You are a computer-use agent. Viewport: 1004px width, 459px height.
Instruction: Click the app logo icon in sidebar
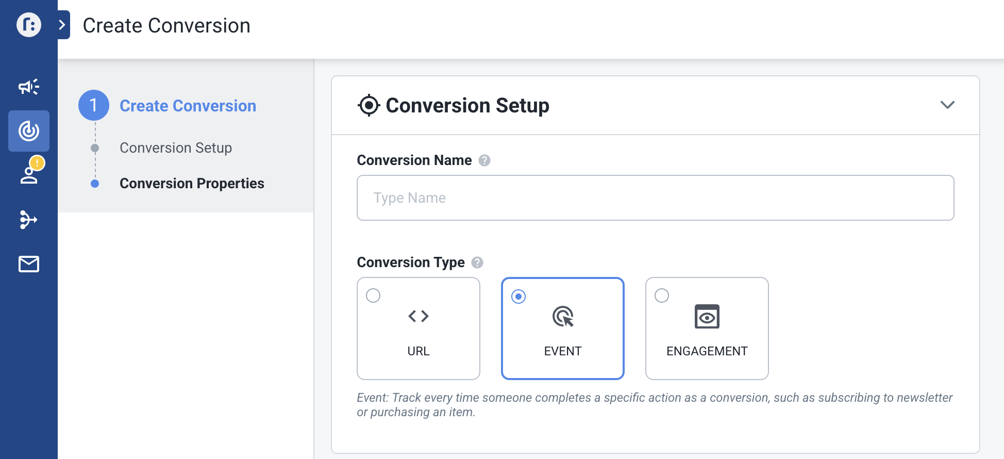coord(29,25)
